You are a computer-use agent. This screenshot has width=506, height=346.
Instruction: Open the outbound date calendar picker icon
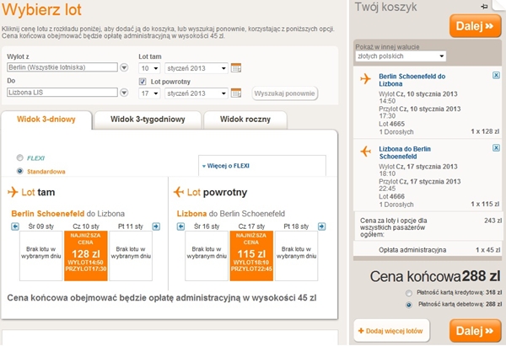click(236, 68)
